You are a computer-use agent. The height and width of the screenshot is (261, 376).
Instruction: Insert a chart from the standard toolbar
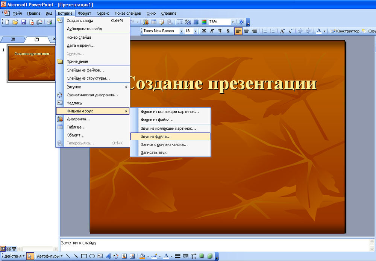point(146,22)
